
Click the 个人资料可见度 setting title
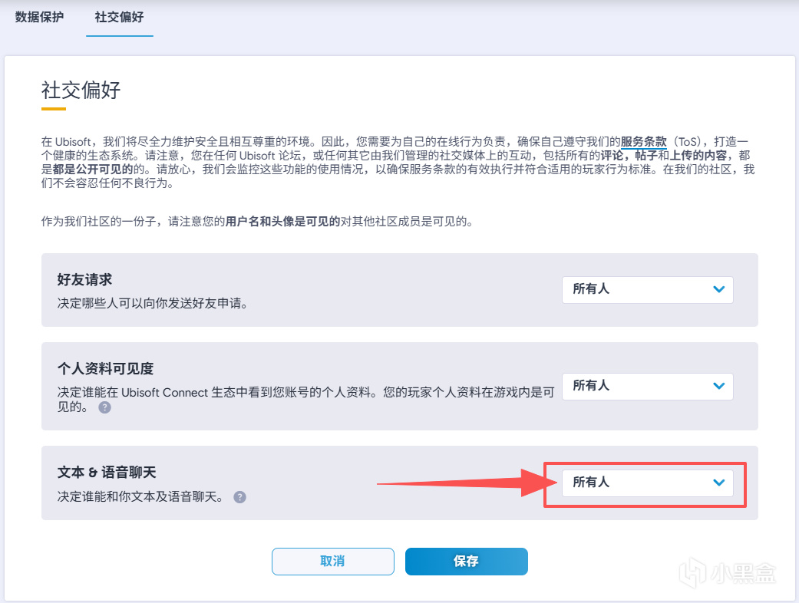106,368
